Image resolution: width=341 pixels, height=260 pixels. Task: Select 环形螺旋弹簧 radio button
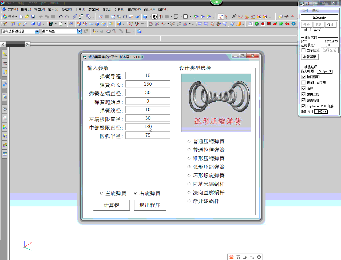coord(189,175)
